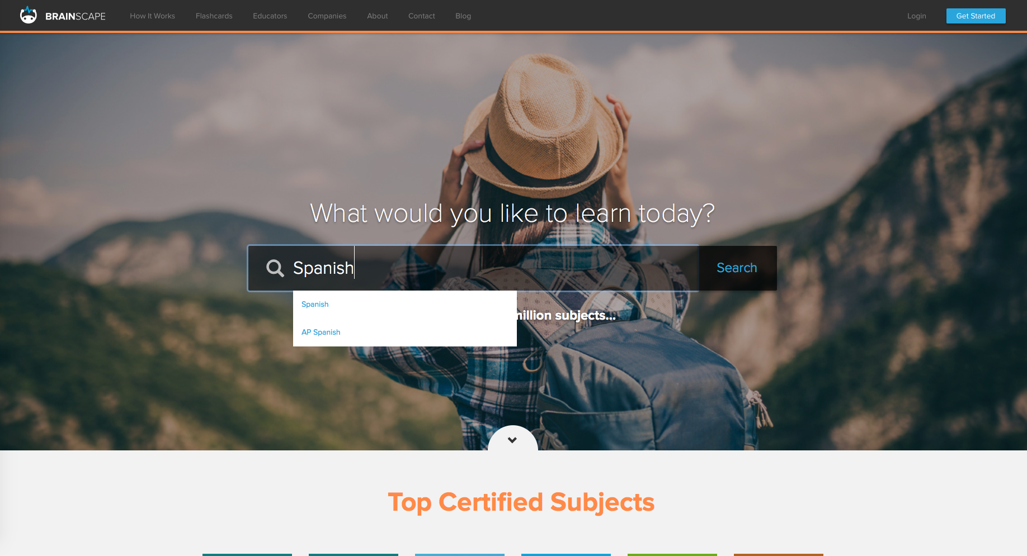Go to the Blog
The height and width of the screenshot is (556, 1027).
(463, 16)
